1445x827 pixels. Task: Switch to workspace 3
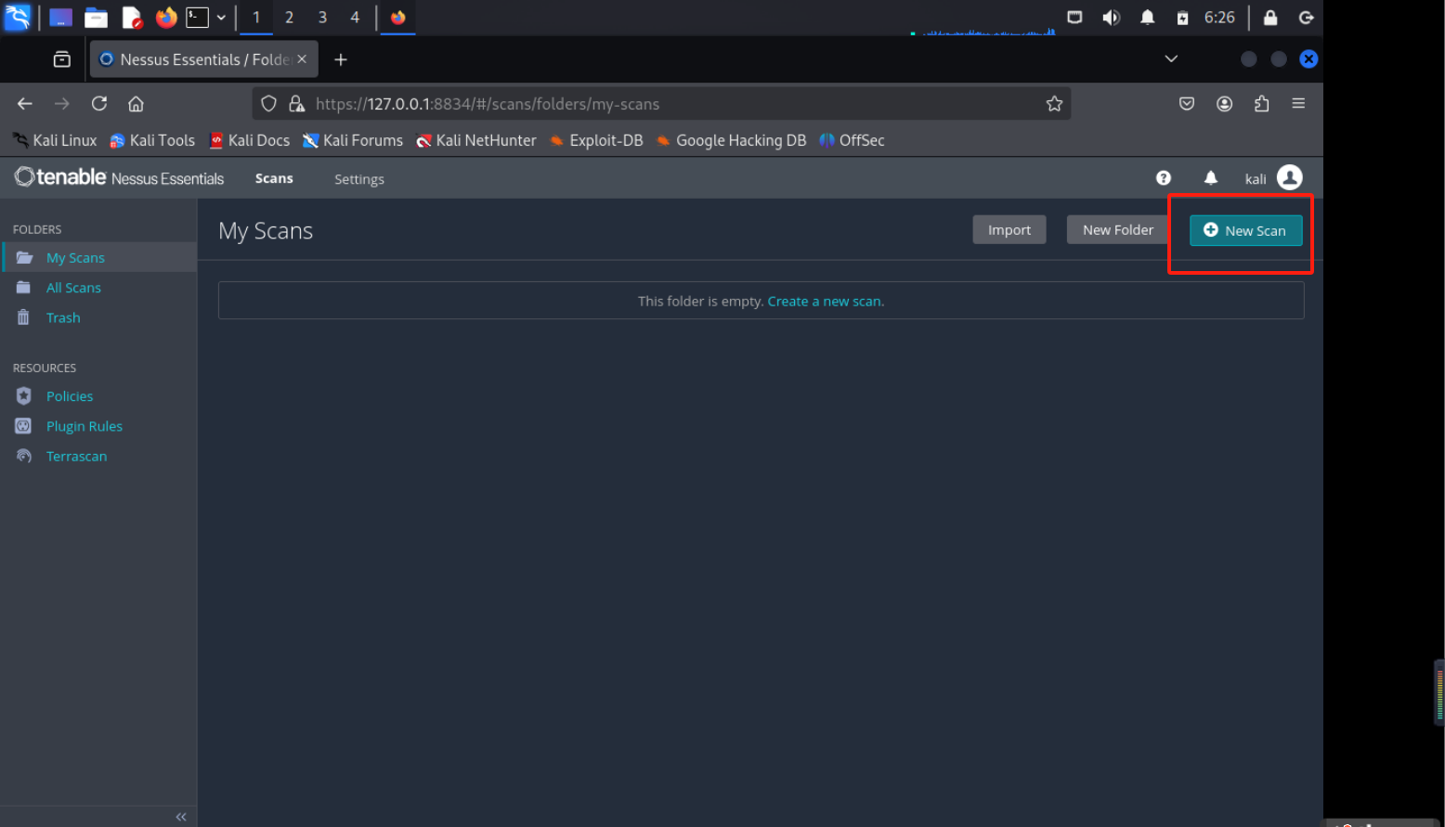pyautogui.click(x=322, y=17)
